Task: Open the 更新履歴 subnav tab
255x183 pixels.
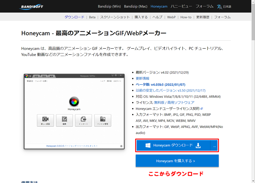Action: click(203, 17)
